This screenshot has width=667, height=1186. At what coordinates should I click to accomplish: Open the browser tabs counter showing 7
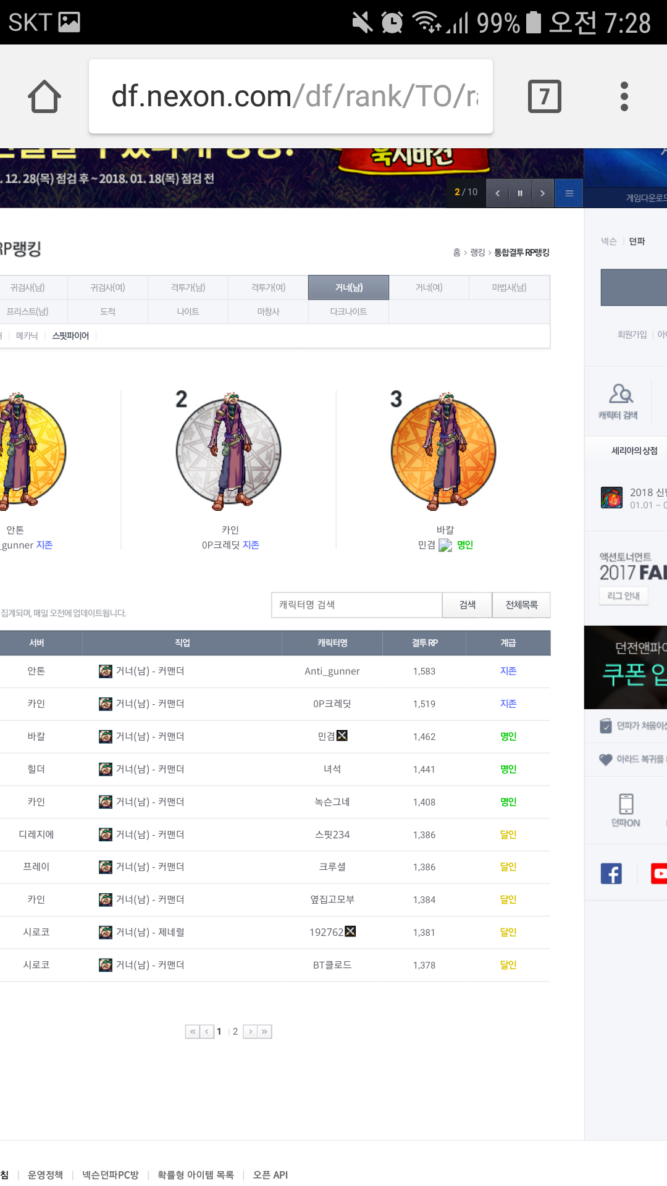544,96
